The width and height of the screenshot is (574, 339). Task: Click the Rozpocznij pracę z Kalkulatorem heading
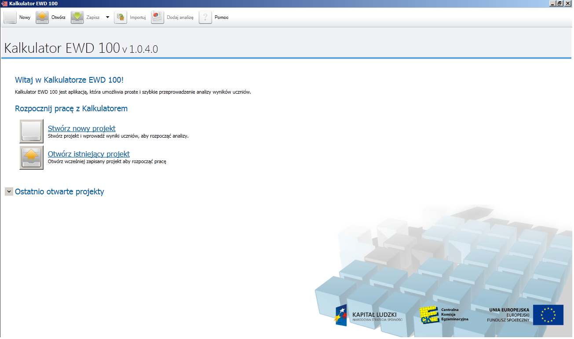click(71, 108)
